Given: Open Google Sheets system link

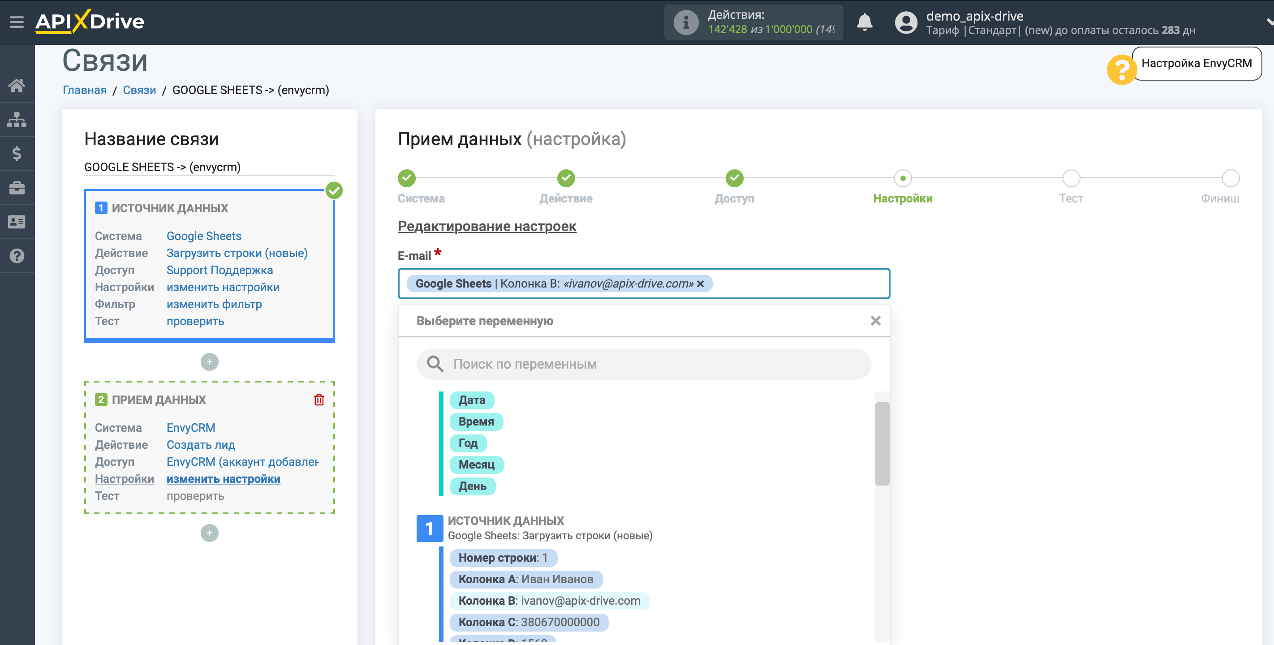Looking at the screenshot, I should pyautogui.click(x=204, y=236).
